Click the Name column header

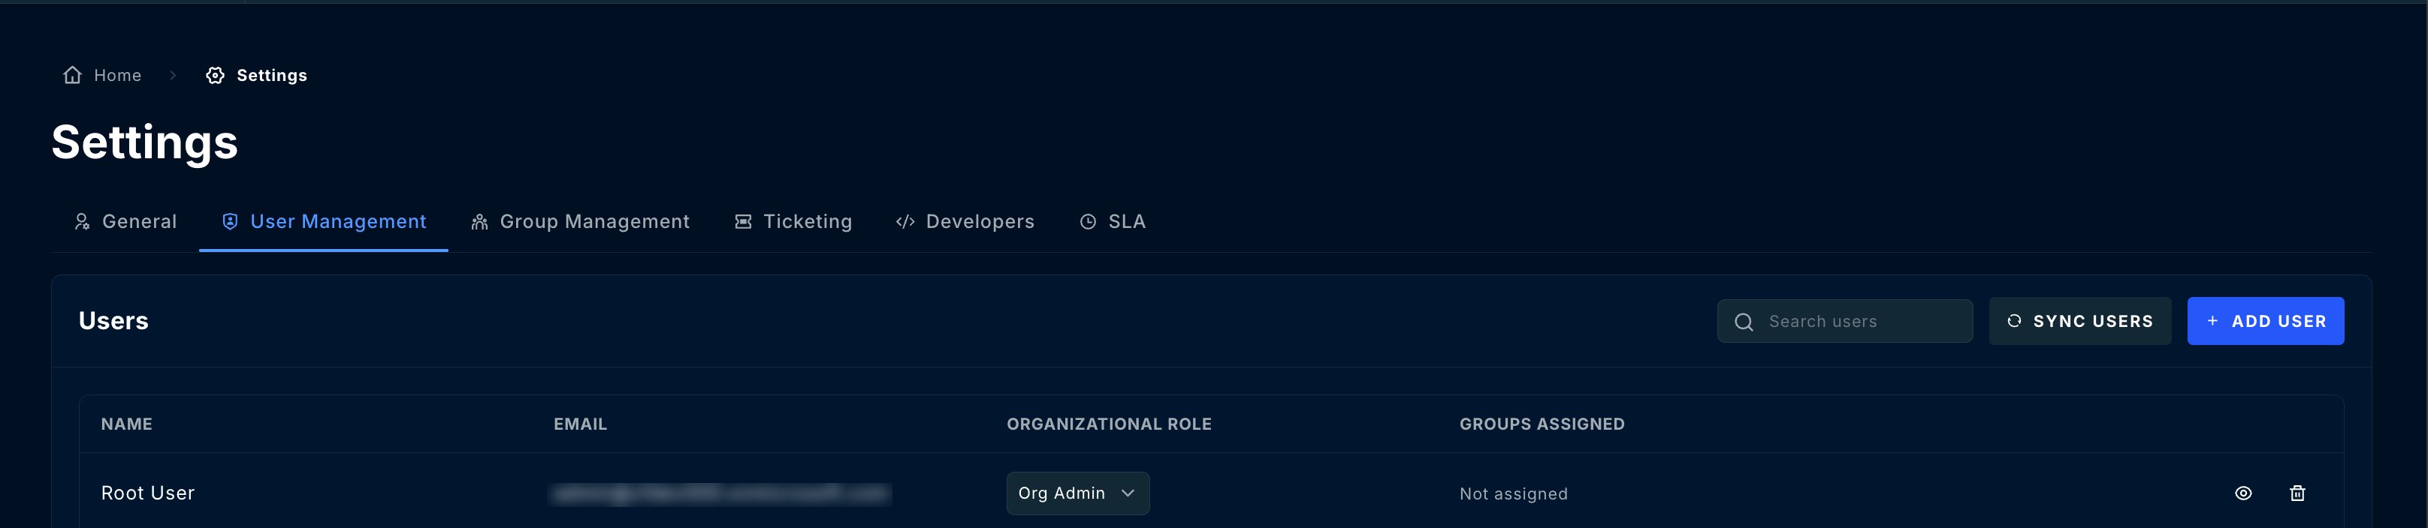pyautogui.click(x=126, y=424)
